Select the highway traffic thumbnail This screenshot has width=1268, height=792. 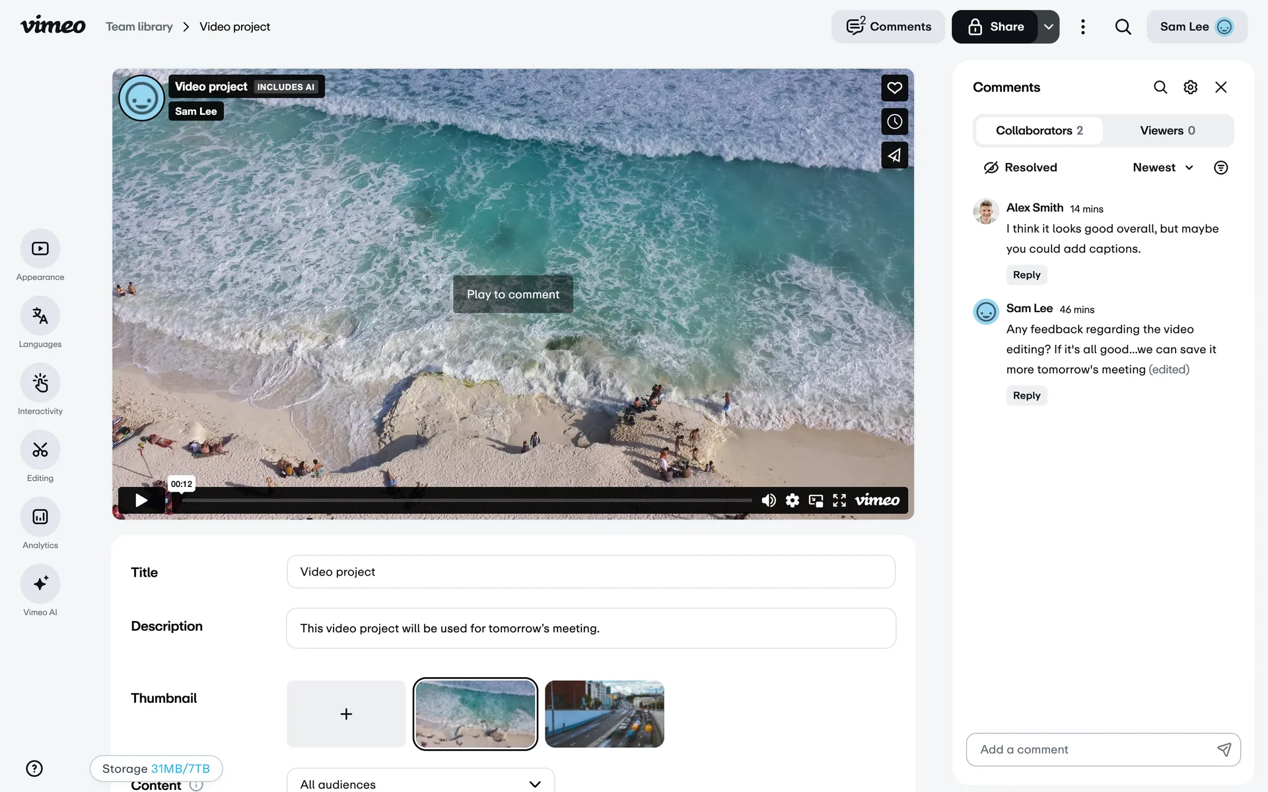[x=604, y=714]
